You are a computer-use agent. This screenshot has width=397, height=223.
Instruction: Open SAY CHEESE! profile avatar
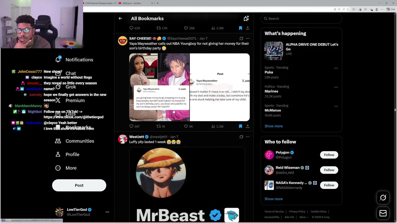click(123, 41)
